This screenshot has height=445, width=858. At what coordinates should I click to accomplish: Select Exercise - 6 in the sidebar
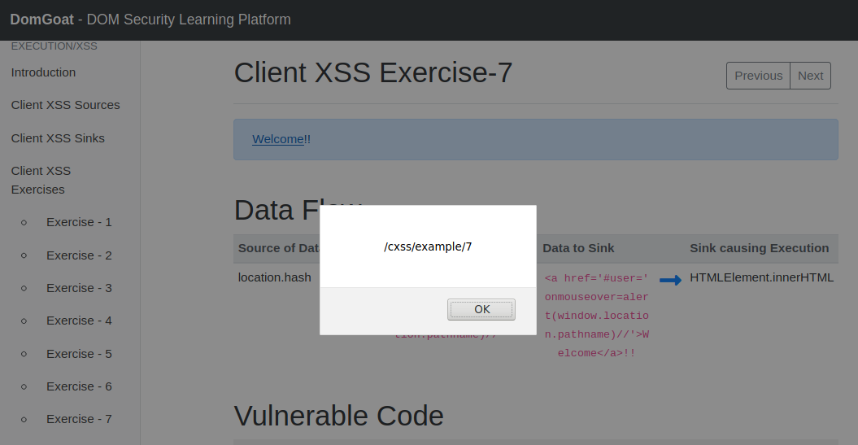tap(79, 386)
